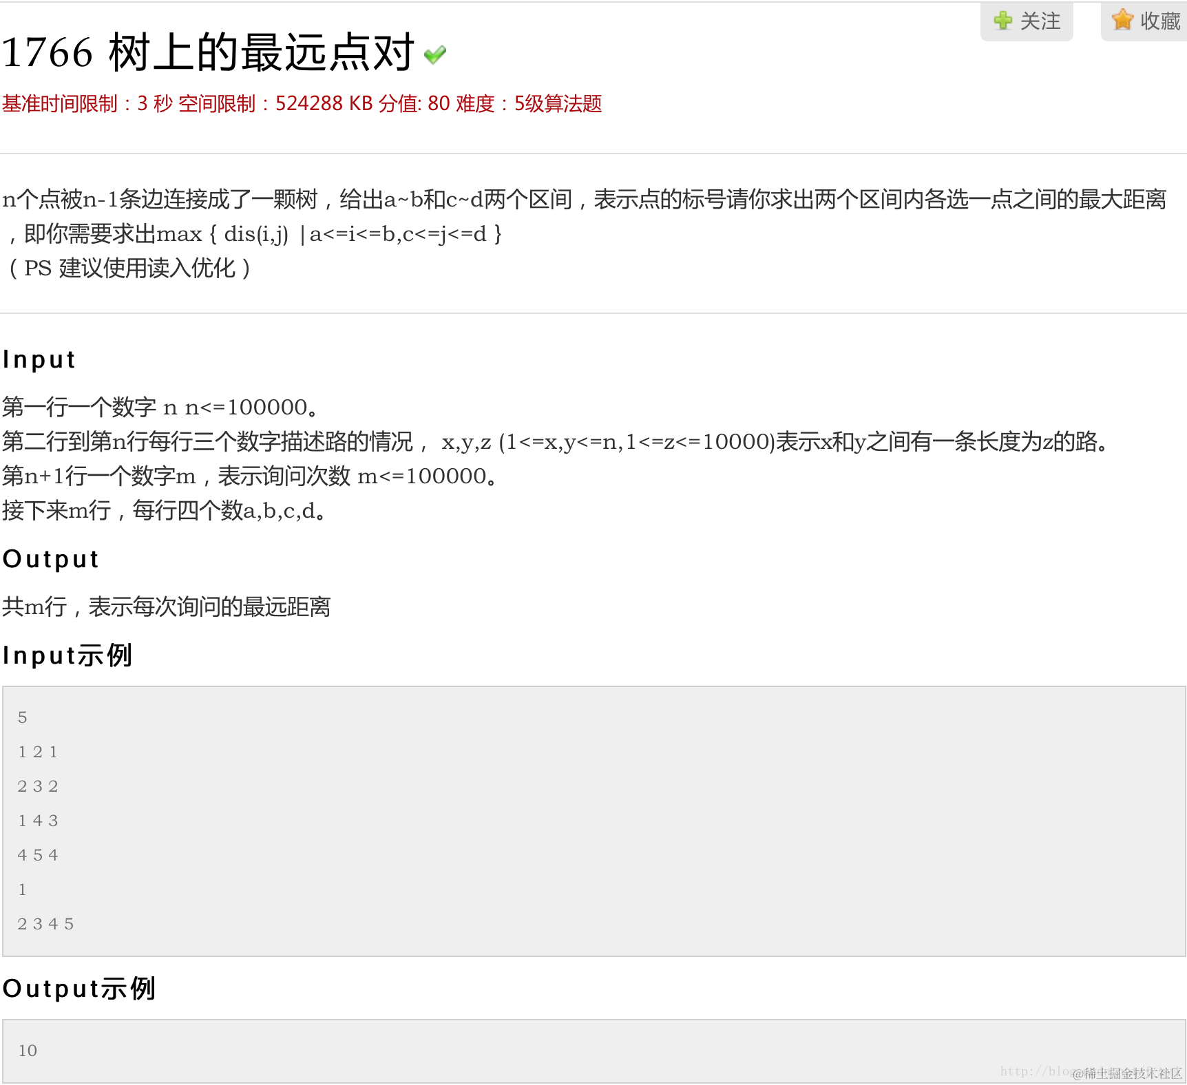The width and height of the screenshot is (1187, 1085).
Task: Click the red time and memory limit line
Action: (302, 104)
